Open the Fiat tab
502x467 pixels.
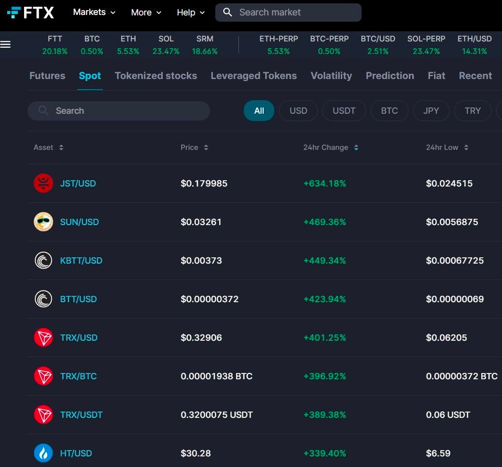click(x=436, y=76)
